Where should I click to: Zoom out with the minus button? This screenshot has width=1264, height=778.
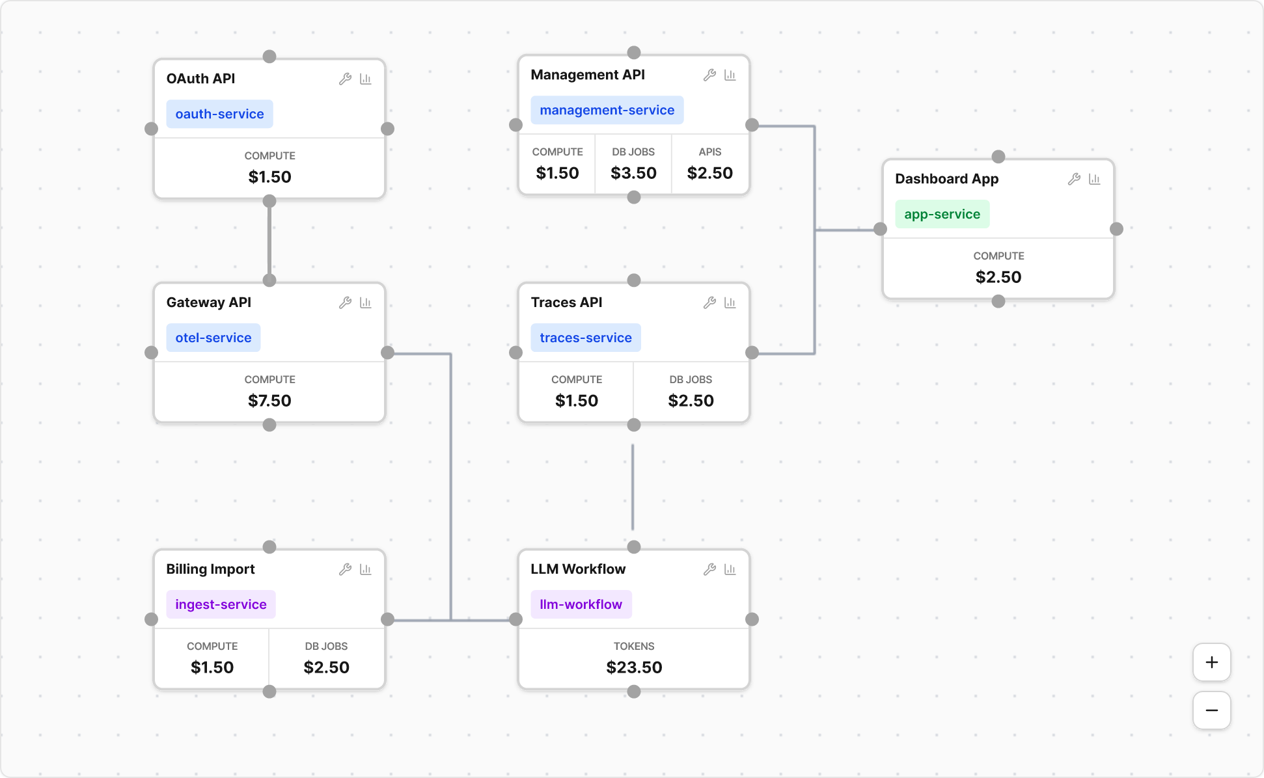(x=1211, y=710)
